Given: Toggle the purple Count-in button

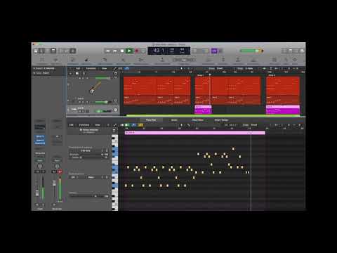Looking at the screenshot, I should pyautogui.click(x=214, y=51).
